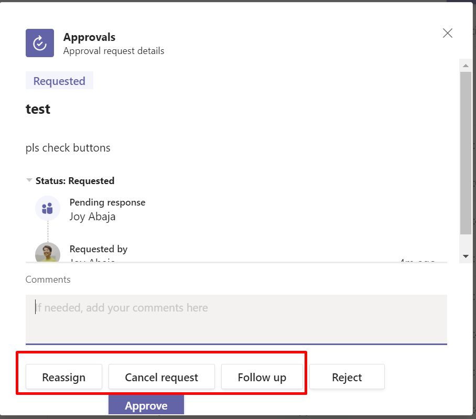
Task: Click the pending response group icon
Action: [x=48, y=208]
